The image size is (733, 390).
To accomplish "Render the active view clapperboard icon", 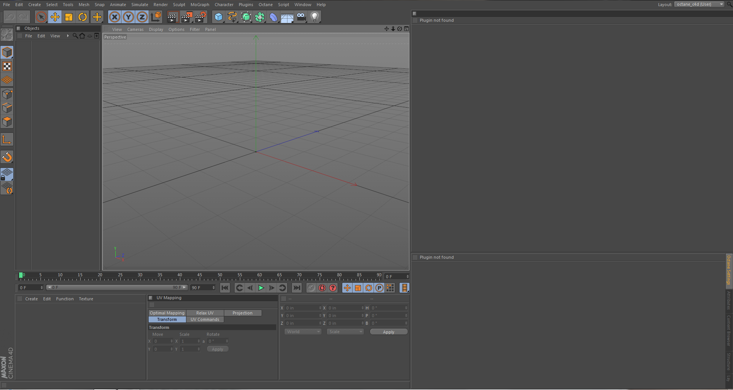I will coord(173,17).
